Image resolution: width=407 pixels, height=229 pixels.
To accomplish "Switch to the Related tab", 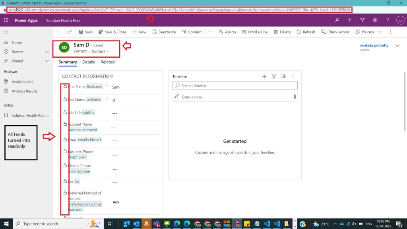I will point(107,62).
